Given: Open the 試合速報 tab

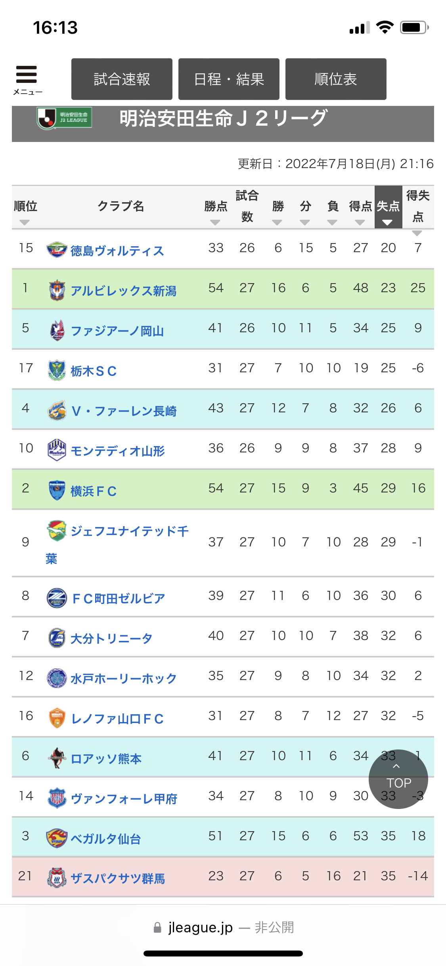Looking at the screenshot, I should tap(122, 79).
